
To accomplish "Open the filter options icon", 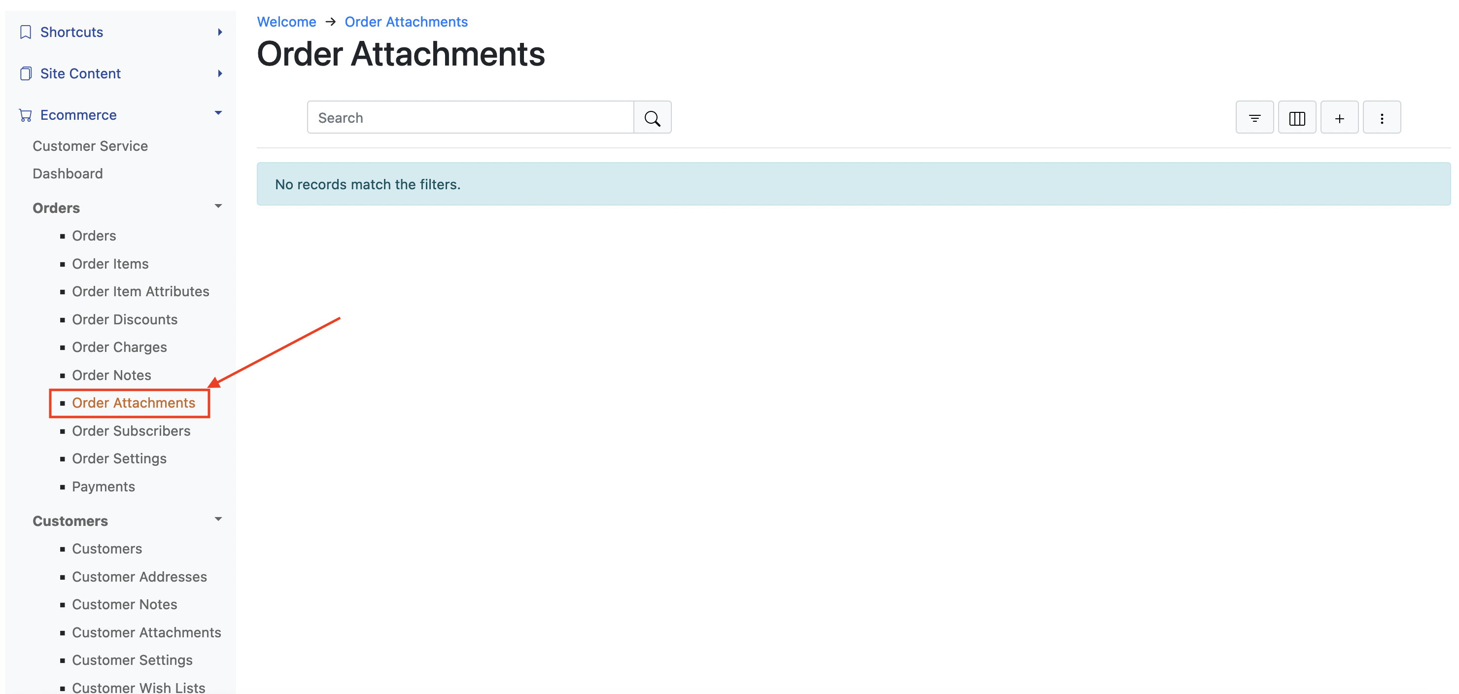I will click(x=1254, y=117).
